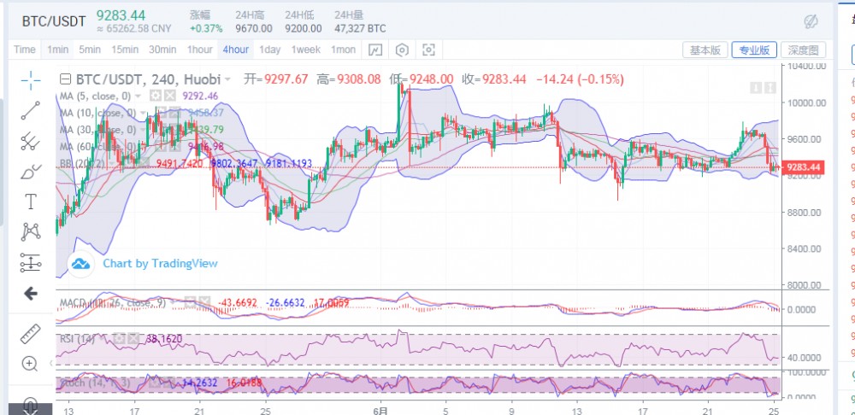
Task: Switch to Time interval view
Action: pos(25,50)
